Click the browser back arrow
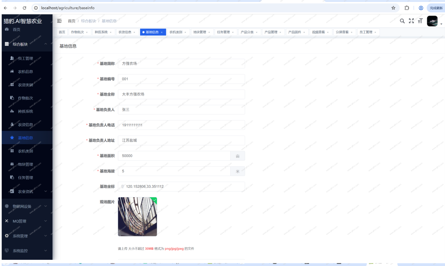This screenshot has width=445, height=266. tap(5, 8)
